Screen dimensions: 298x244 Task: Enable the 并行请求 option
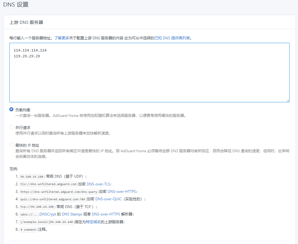tap(12, 127)
